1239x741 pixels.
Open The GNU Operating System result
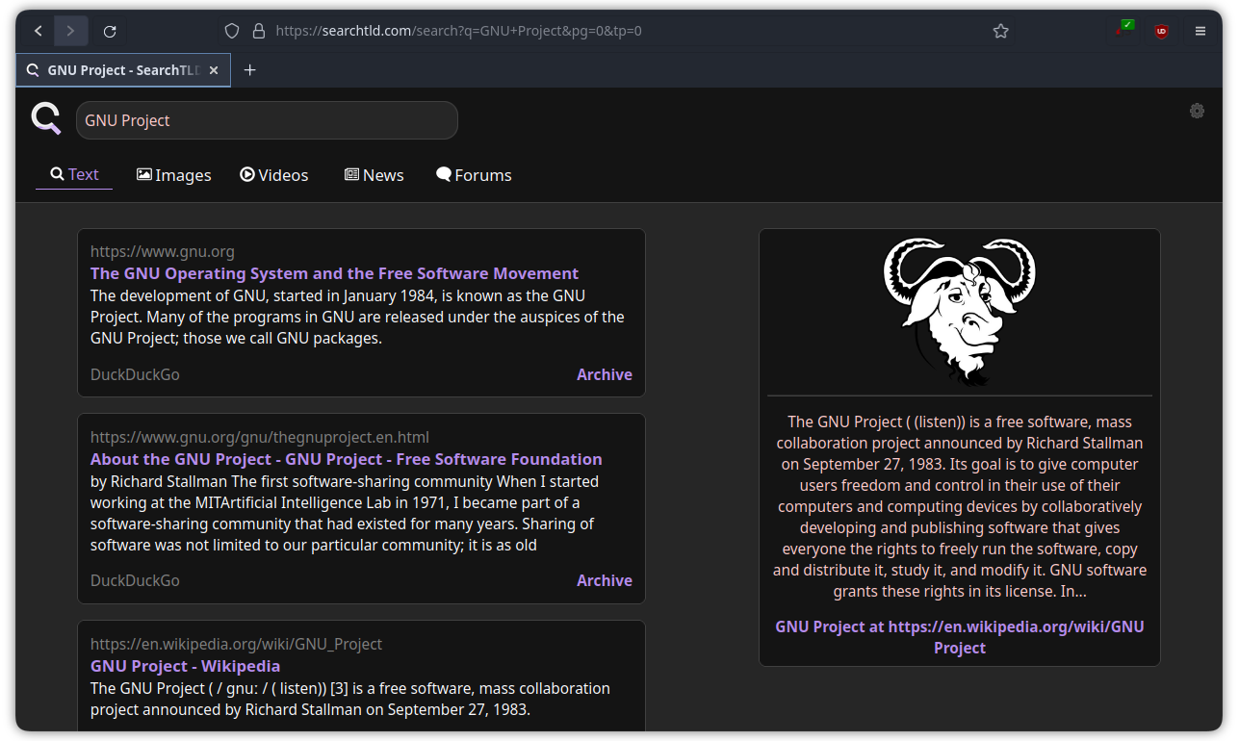334,273
